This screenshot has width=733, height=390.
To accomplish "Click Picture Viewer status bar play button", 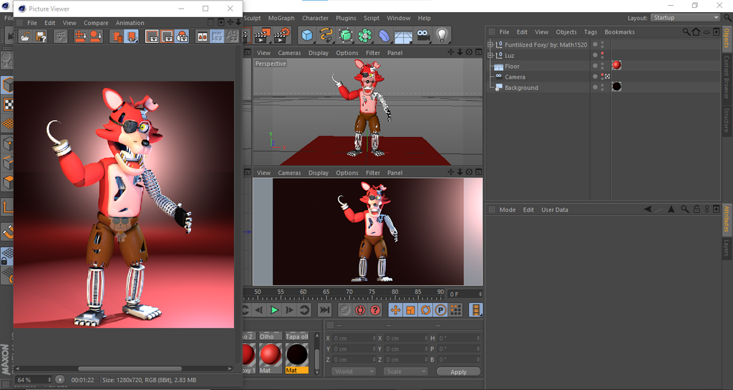I will point(60,380).
